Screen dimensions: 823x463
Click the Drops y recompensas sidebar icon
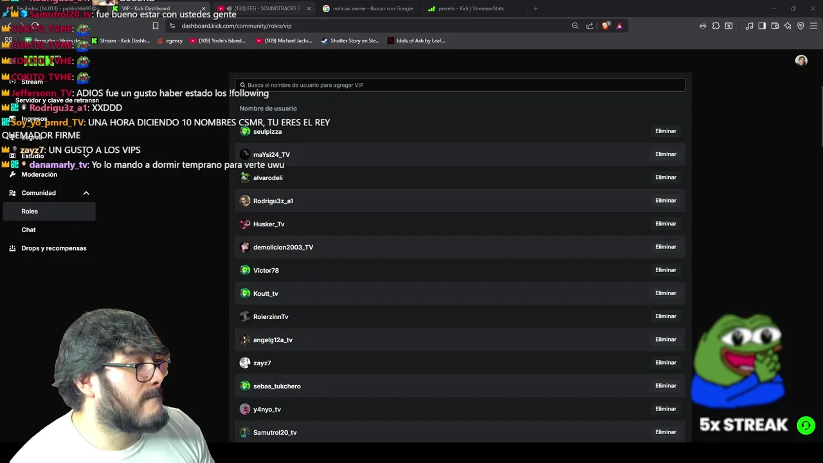point(12,248)
